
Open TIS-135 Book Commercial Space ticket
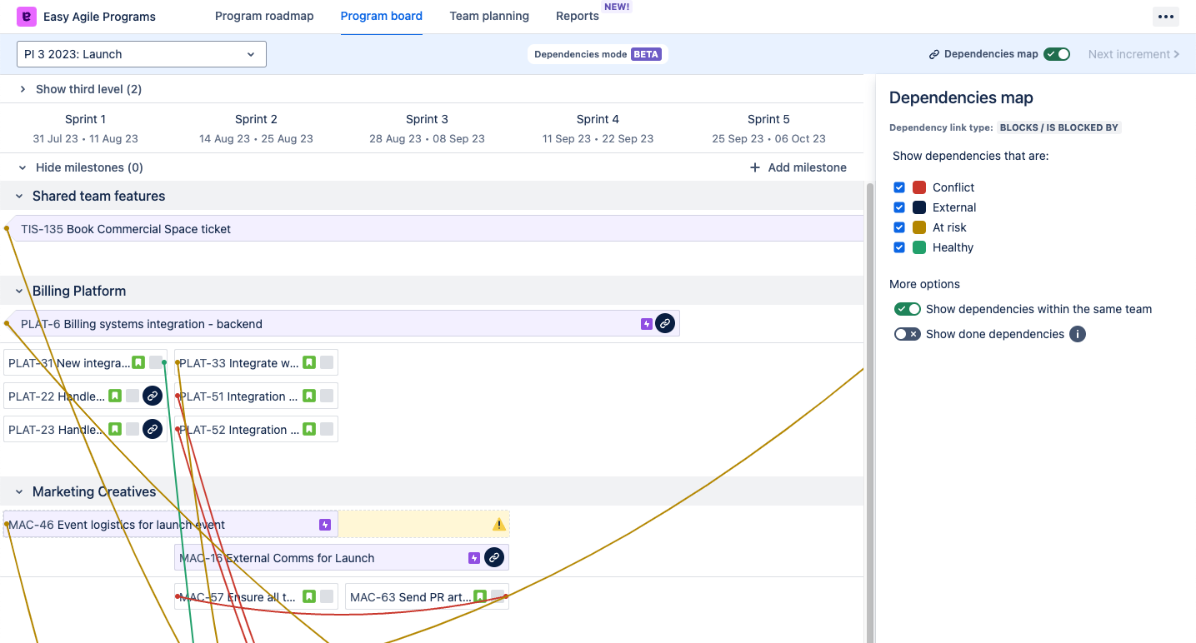[x=433, y=229]
